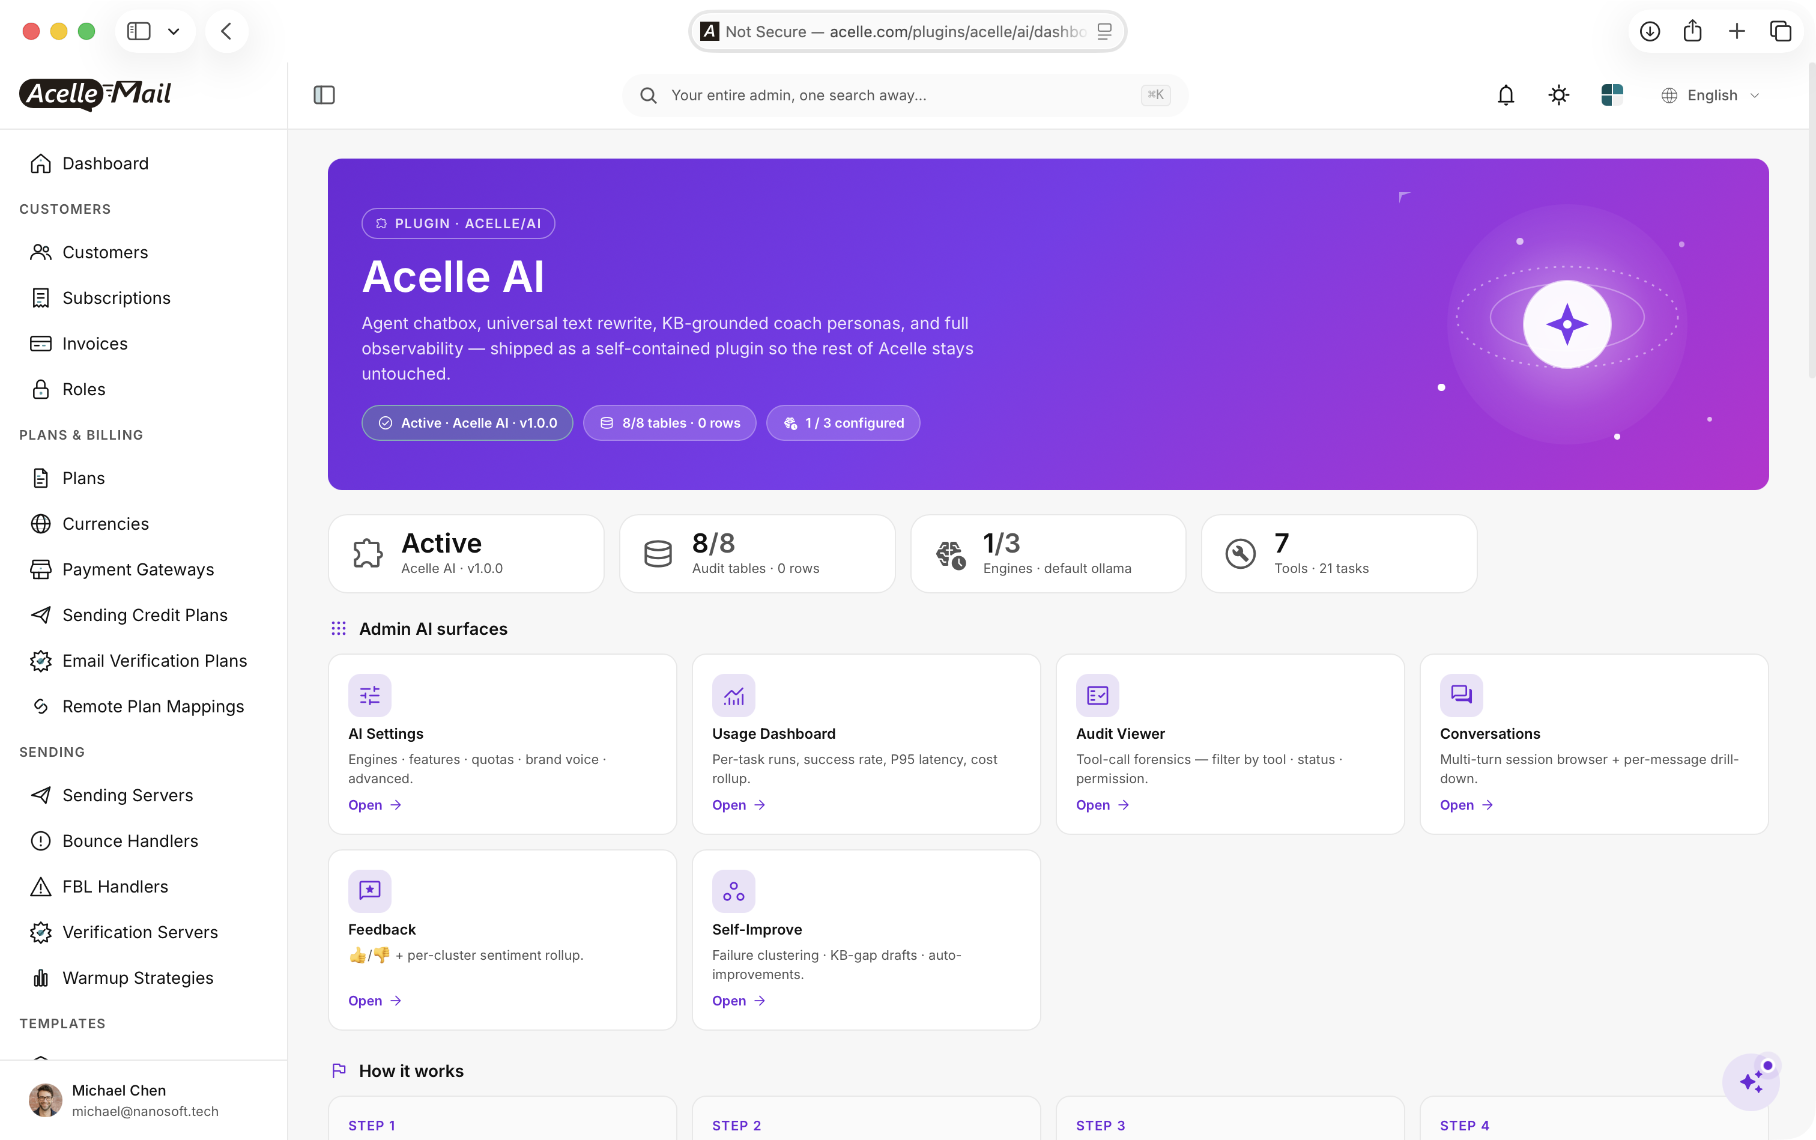The height and width of the screenshot is (1140, 1816).
Task: Open Safari Reader icon in address bar
Action: click(1104, 31)
